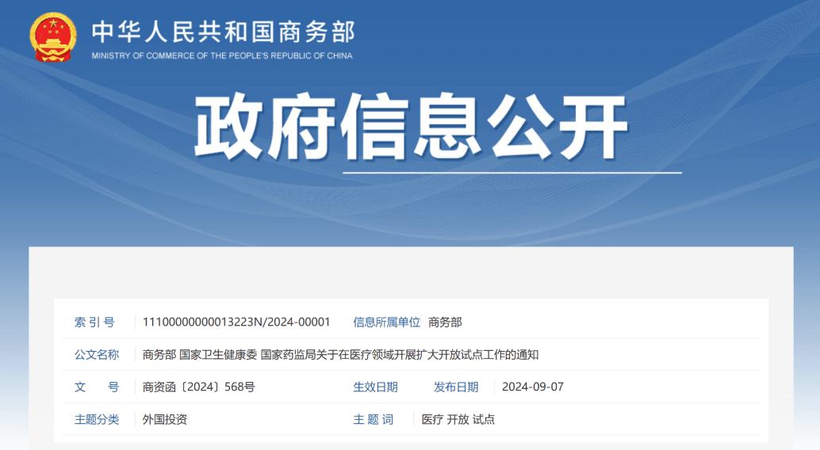Screen dimensions: 820x450
Task: Select document number 商资函〔2024〕568号
Action: pos(199,387)
